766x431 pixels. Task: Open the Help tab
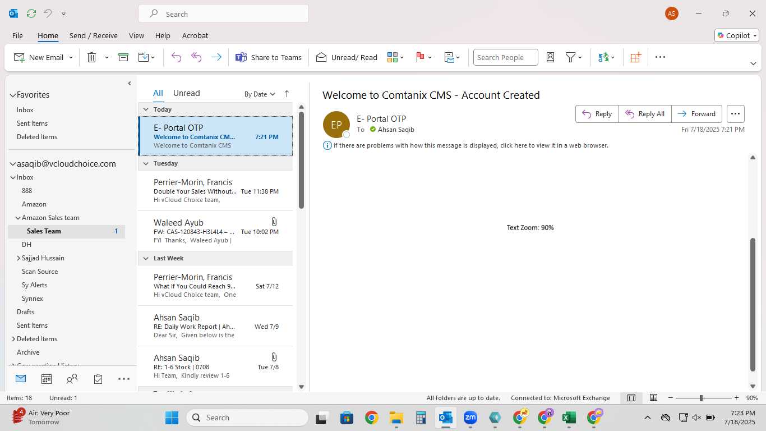click(163, 35)
